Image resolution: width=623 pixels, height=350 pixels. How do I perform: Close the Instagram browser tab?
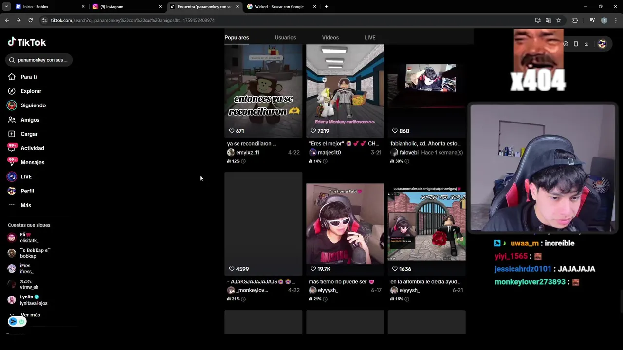160,7
